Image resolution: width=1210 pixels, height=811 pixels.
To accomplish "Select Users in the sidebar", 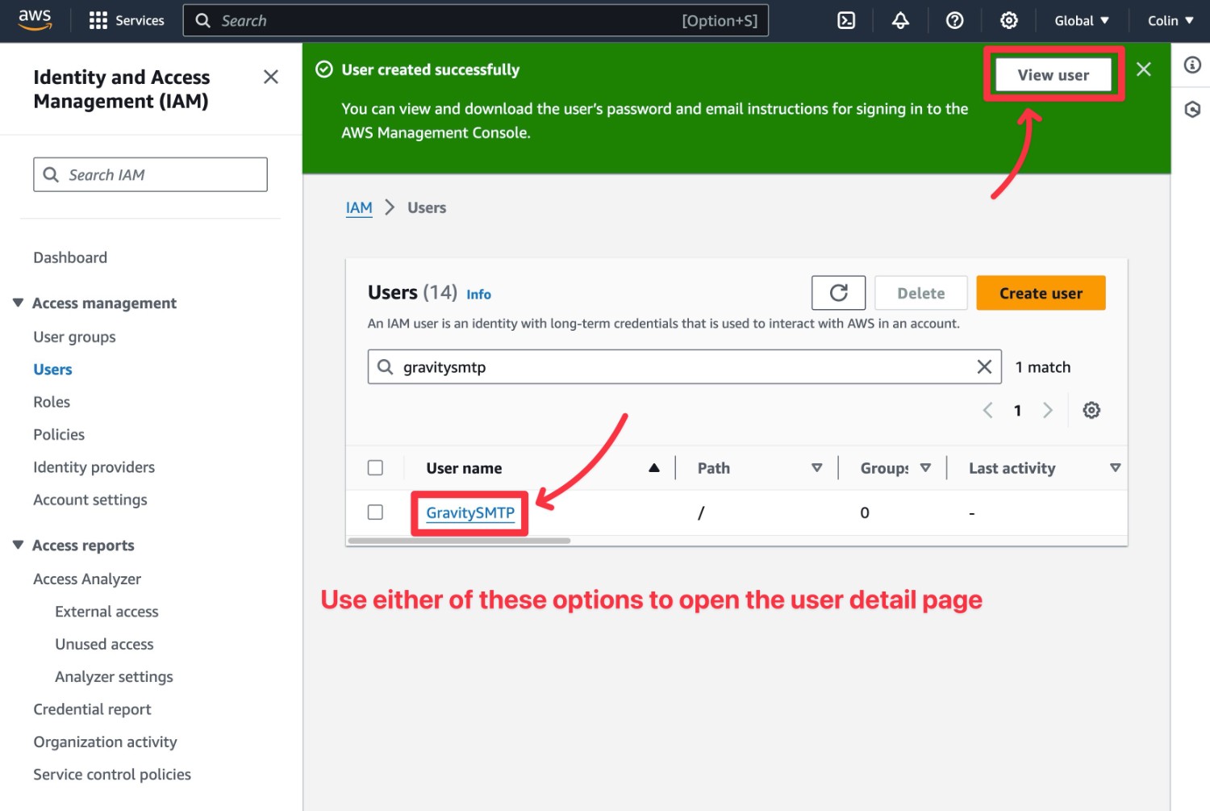I will coord(52,370).
